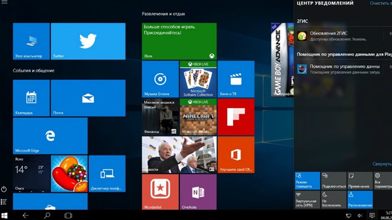Click the События и общение group title
The image size is (392, 220).
[33, 71]
